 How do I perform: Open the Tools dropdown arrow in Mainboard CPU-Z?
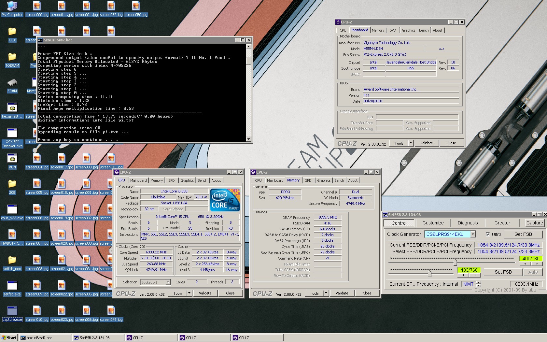411,143
